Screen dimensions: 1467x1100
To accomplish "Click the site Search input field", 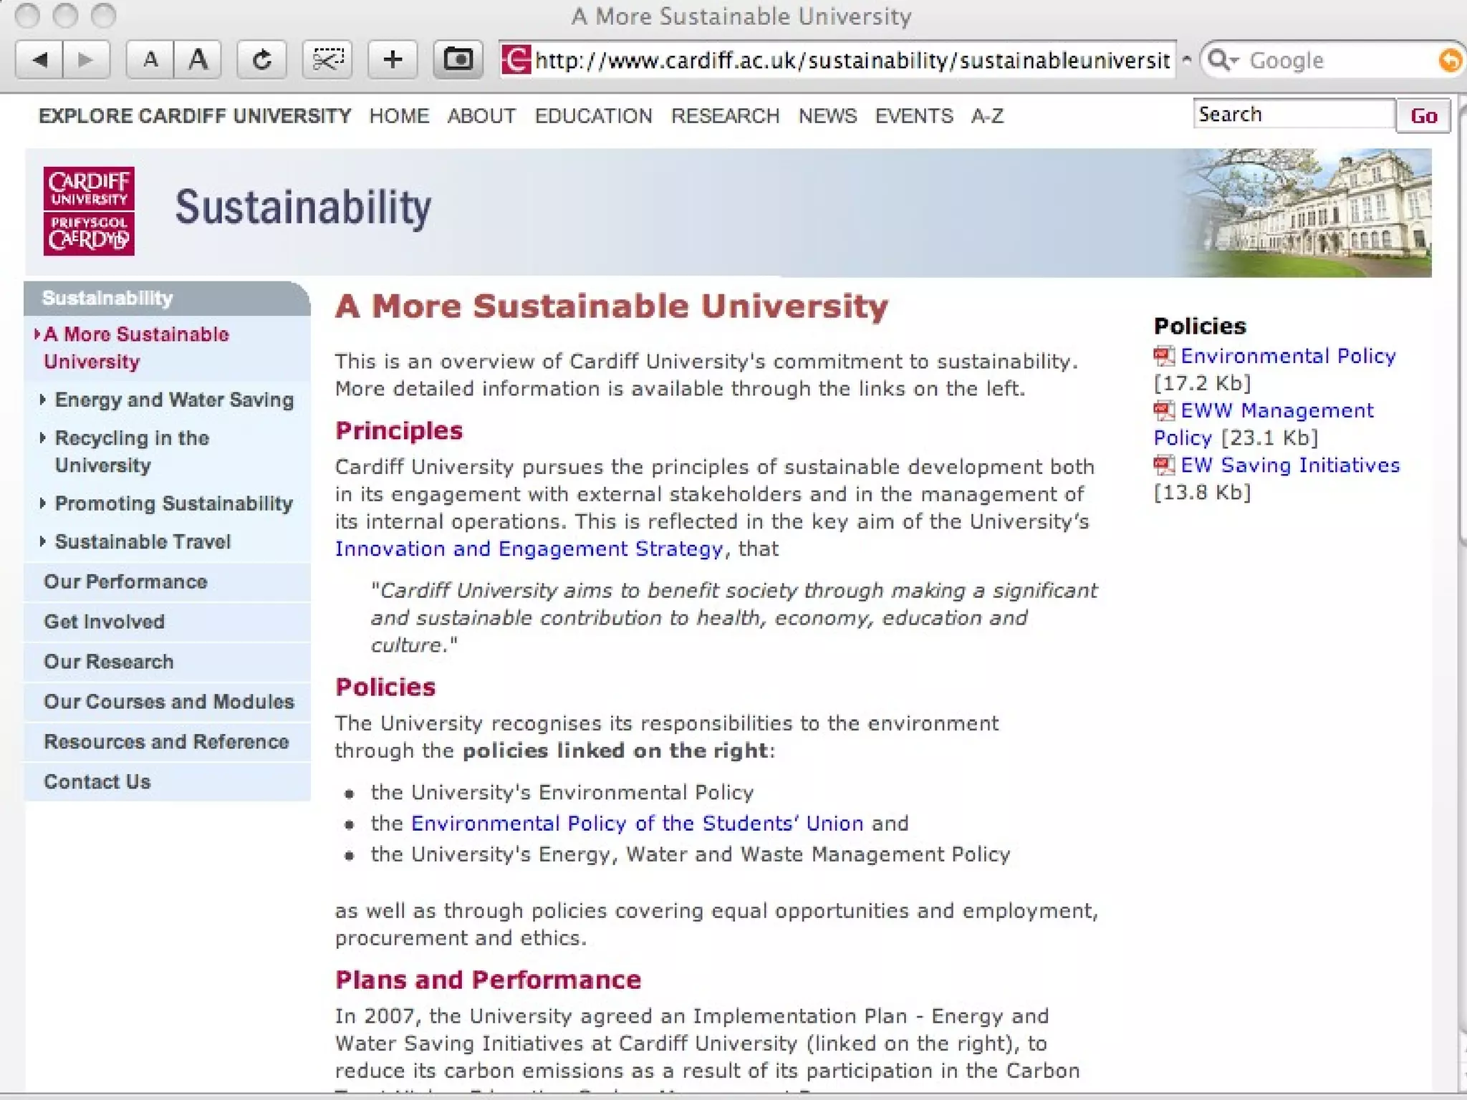I will pyautogui.click(x=1293, y=115).
